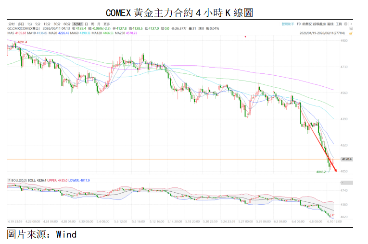Click the LOWER: 4017.9 value

(79, 180)
